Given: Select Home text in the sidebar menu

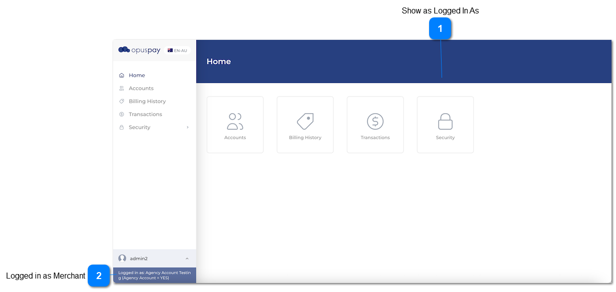Looking at the screenshot, I should [137, 75].
